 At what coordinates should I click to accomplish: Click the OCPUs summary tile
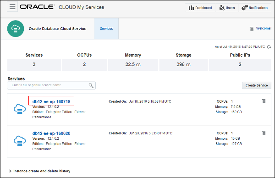84,65
